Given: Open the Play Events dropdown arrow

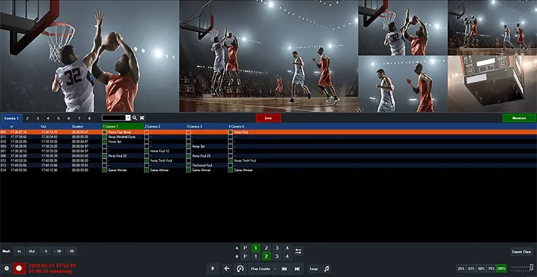Looking at the screenshot, I should [x=275, y=269].
